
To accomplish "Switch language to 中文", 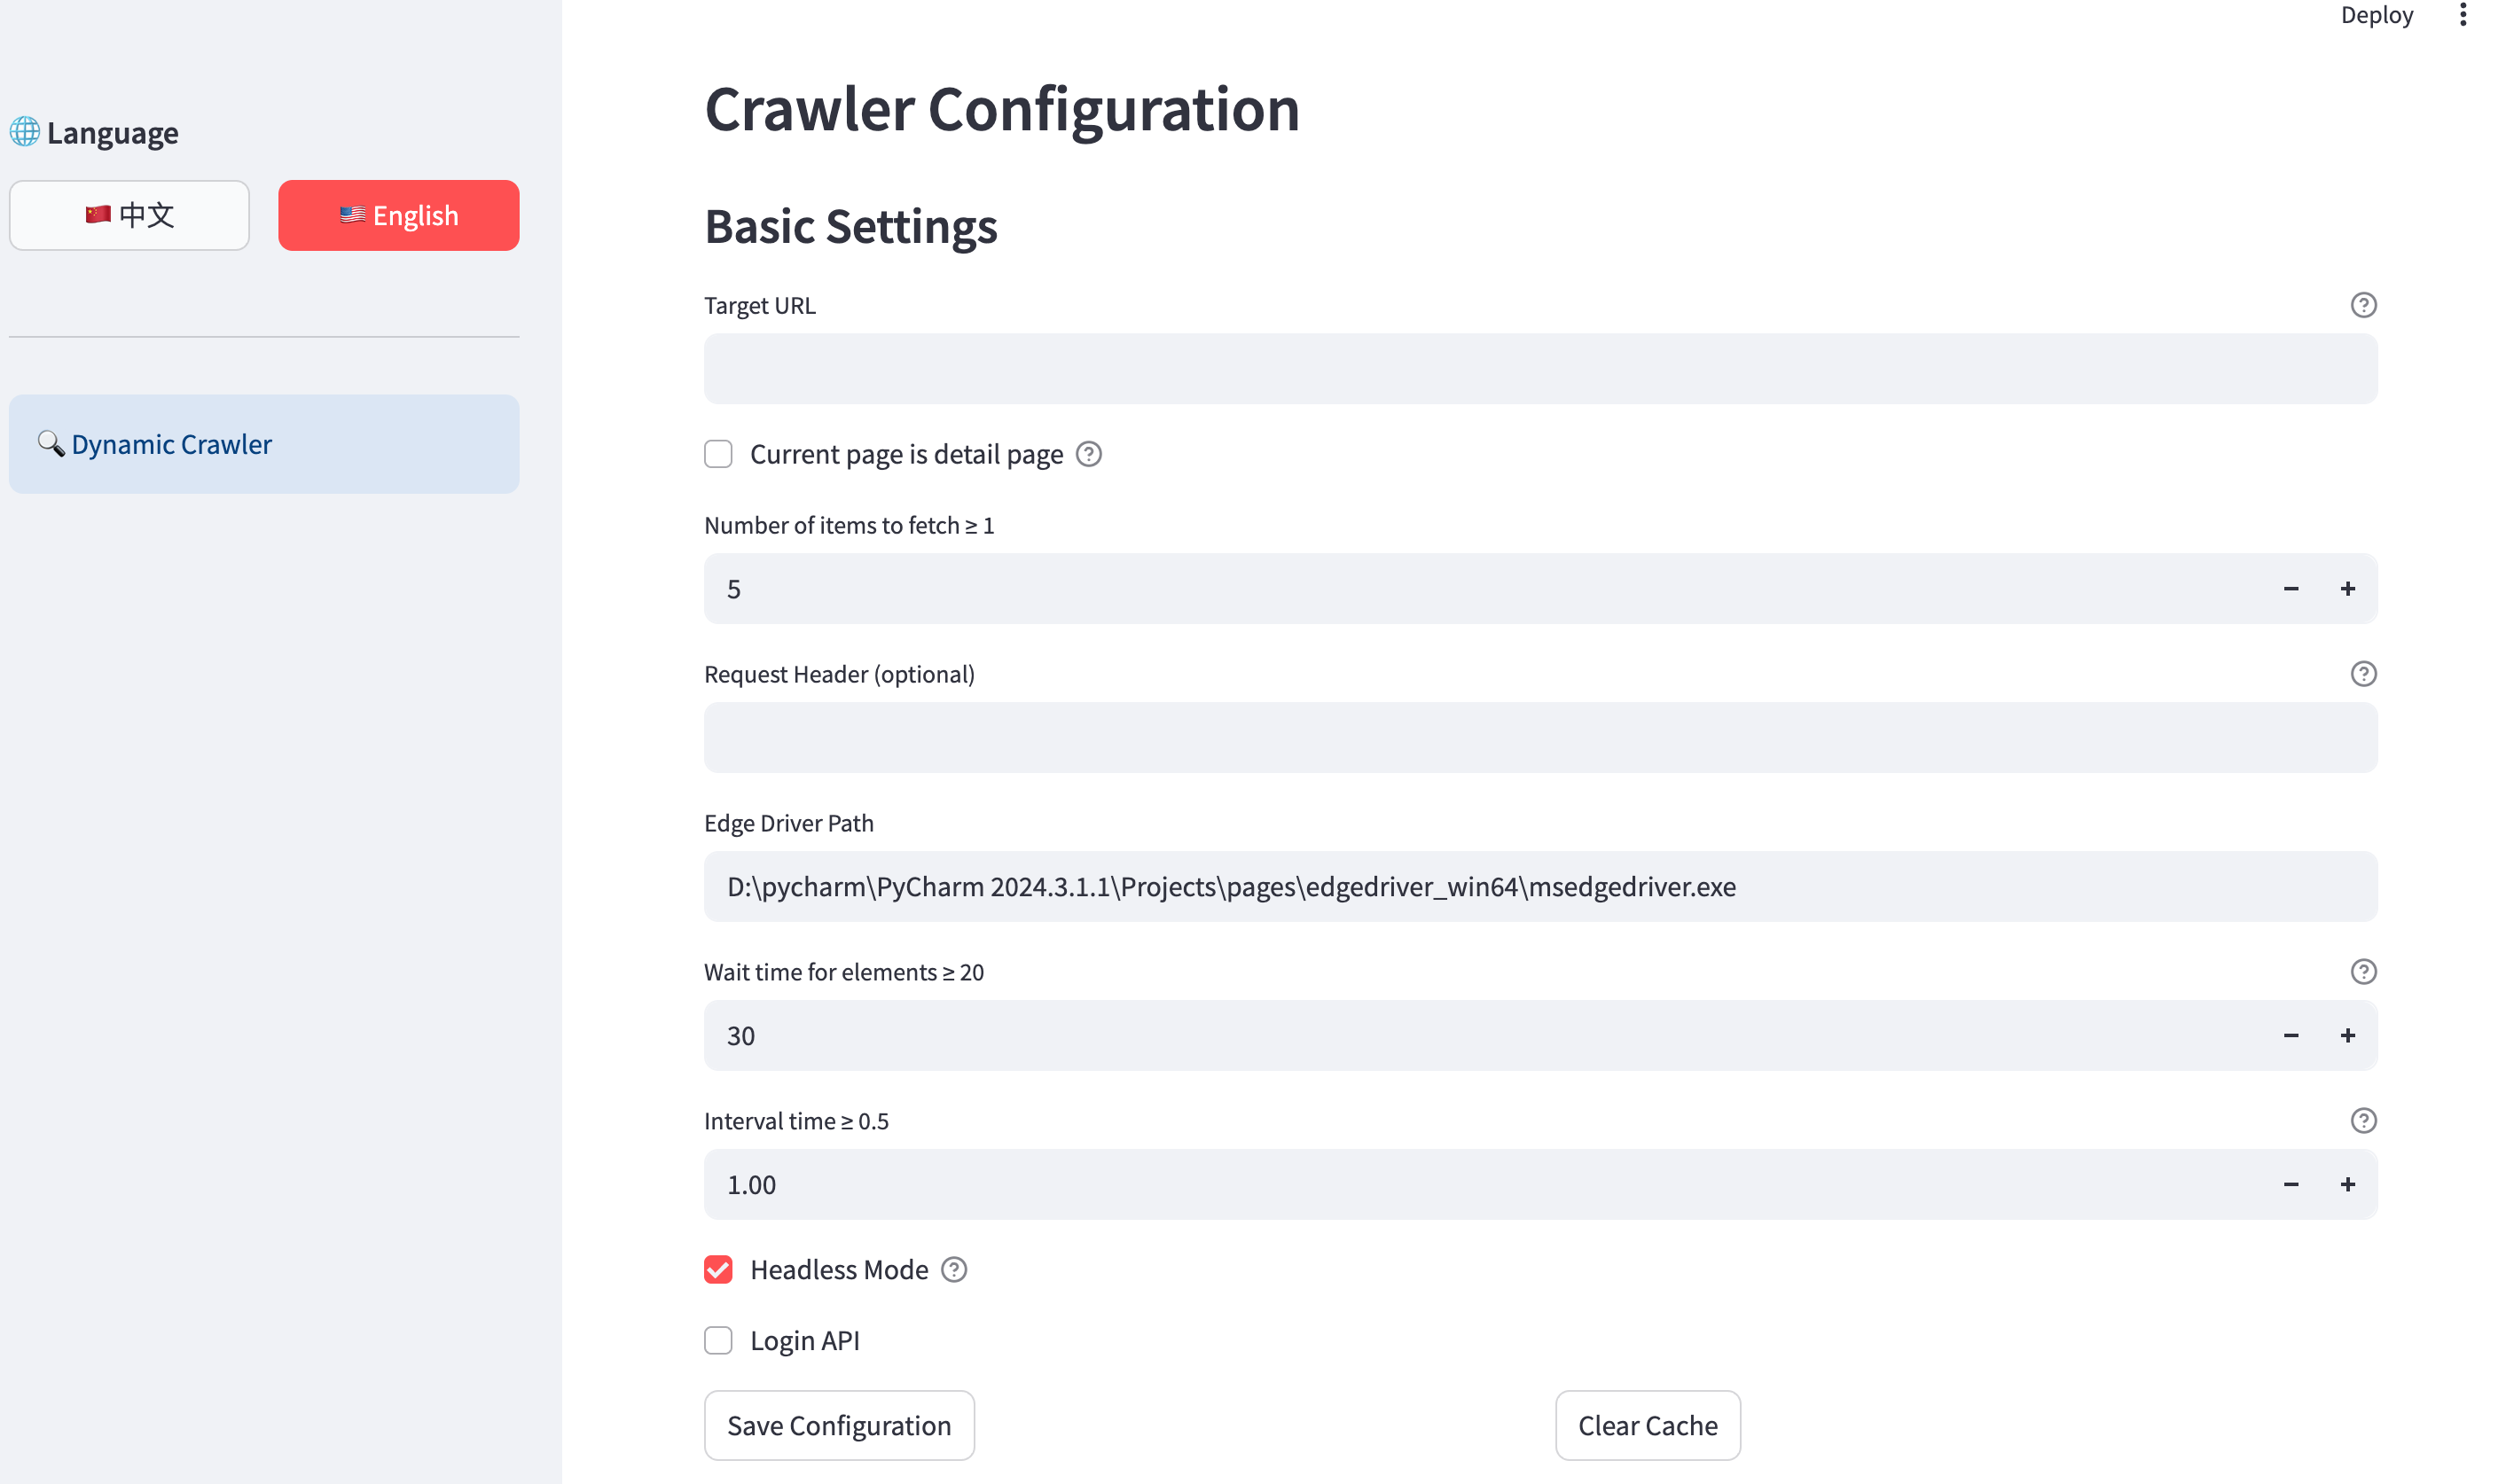I will [x=129, y=216].
